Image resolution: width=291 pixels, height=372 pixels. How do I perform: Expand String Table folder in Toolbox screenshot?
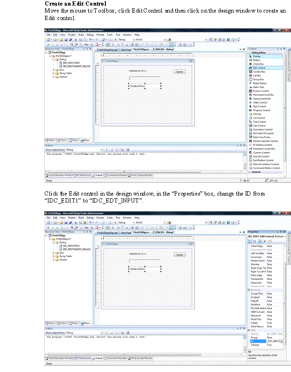[x=54, y=73]
